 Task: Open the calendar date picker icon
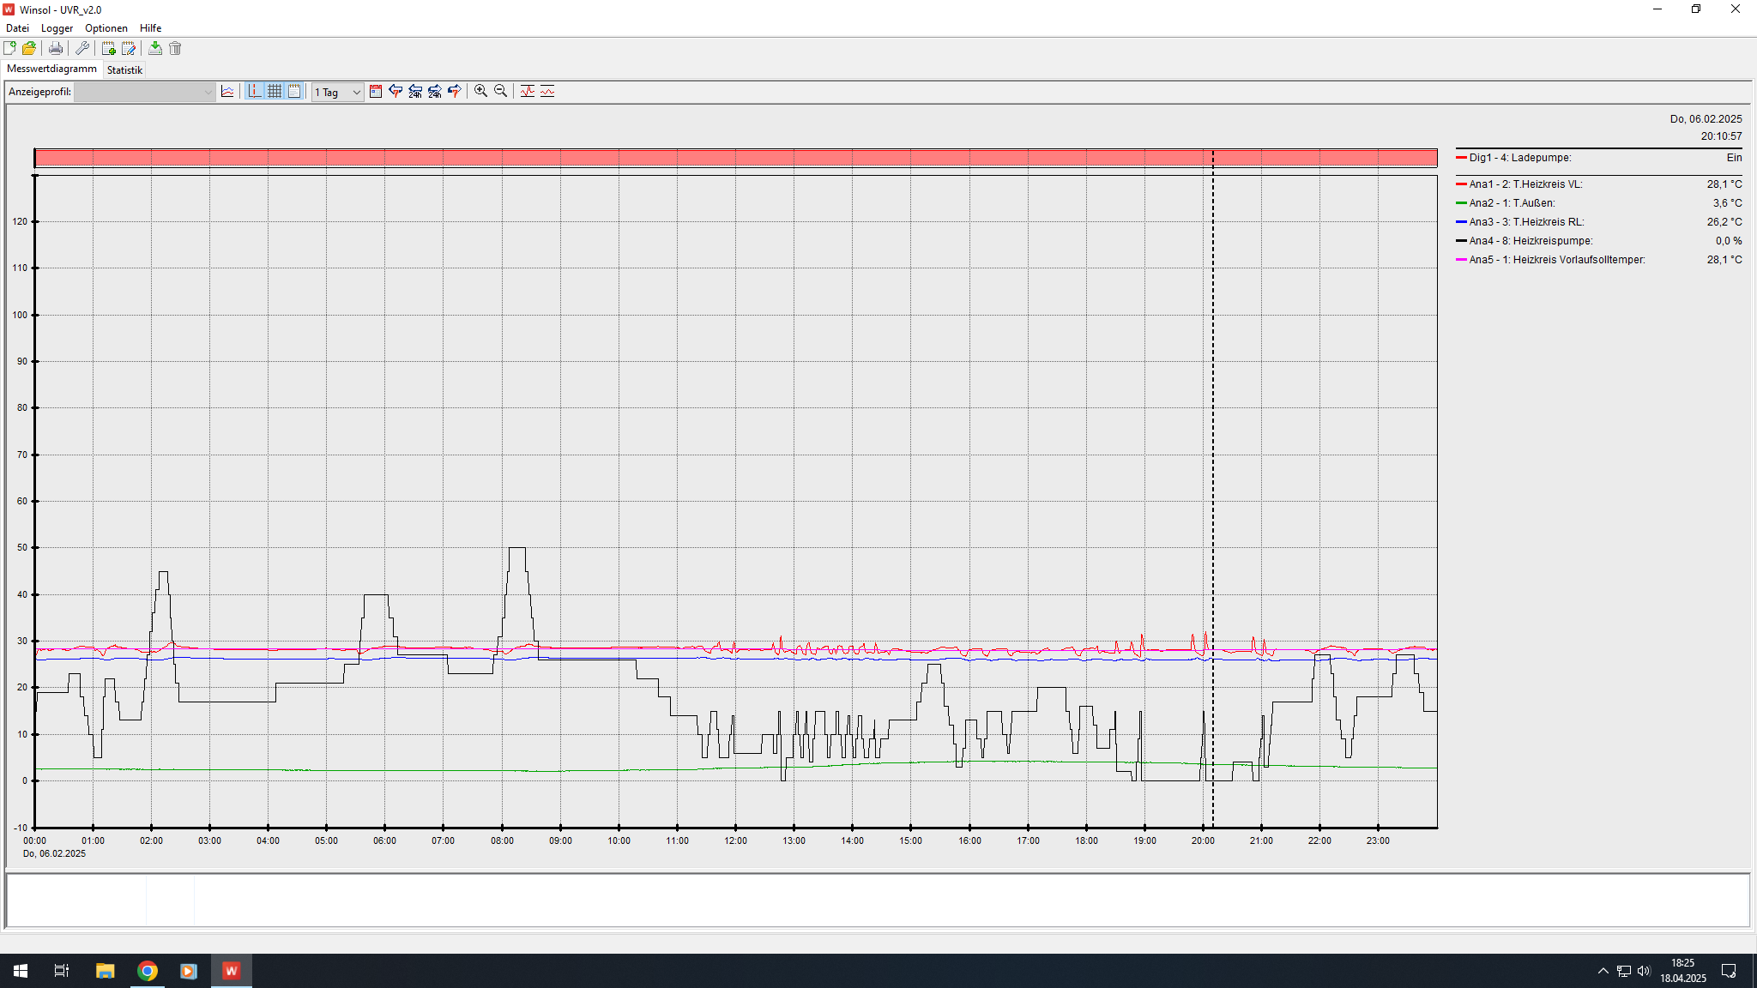coord(376,92)
